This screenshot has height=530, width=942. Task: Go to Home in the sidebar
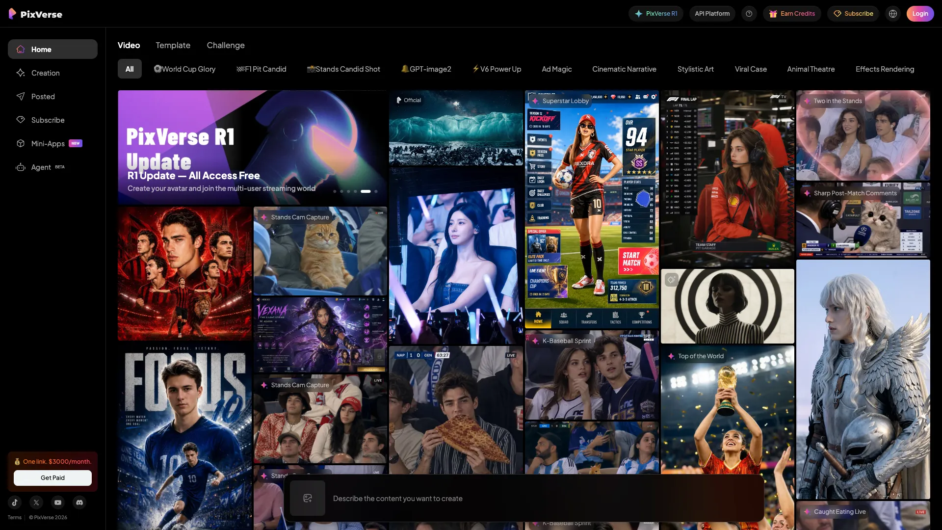click(52, 49)
